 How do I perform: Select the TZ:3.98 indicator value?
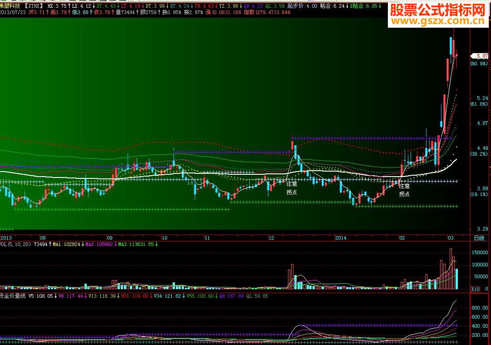tap(228, 6)
